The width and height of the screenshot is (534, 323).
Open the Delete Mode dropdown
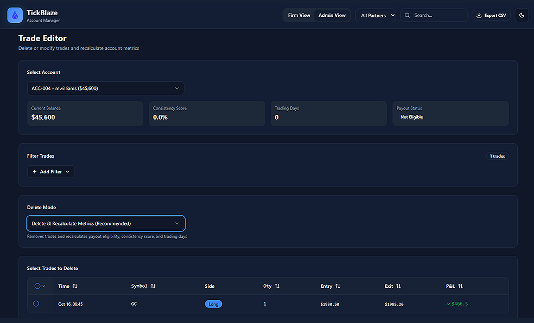click(106, 223)
